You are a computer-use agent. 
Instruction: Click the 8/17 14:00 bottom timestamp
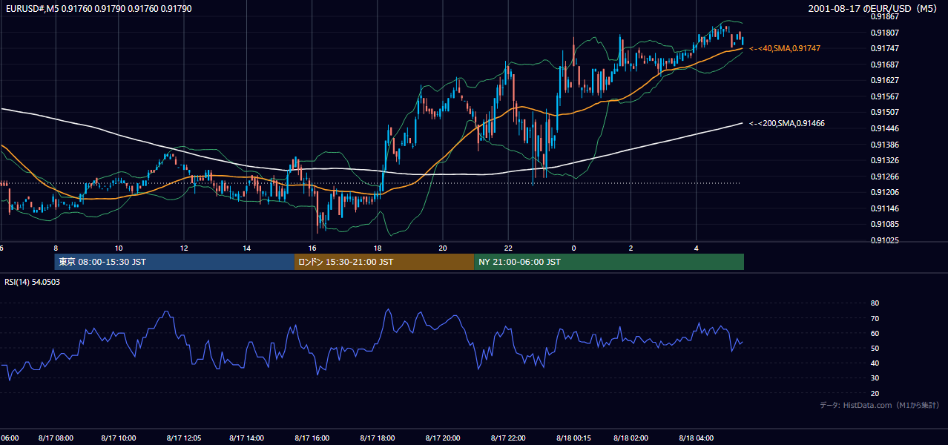(x=248, y=438)
